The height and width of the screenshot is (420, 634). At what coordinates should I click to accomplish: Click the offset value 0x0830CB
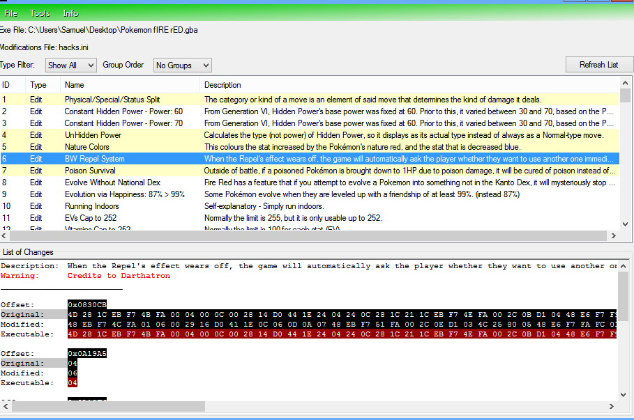pyautogui.click(x=87, y=305)
